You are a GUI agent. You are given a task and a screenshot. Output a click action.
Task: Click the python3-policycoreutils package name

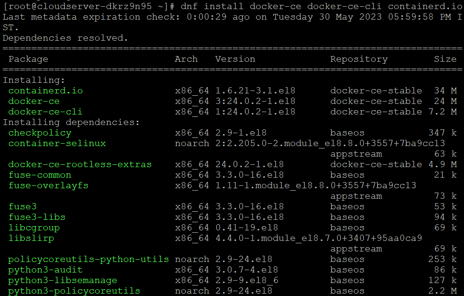click(x=74, y=291)
